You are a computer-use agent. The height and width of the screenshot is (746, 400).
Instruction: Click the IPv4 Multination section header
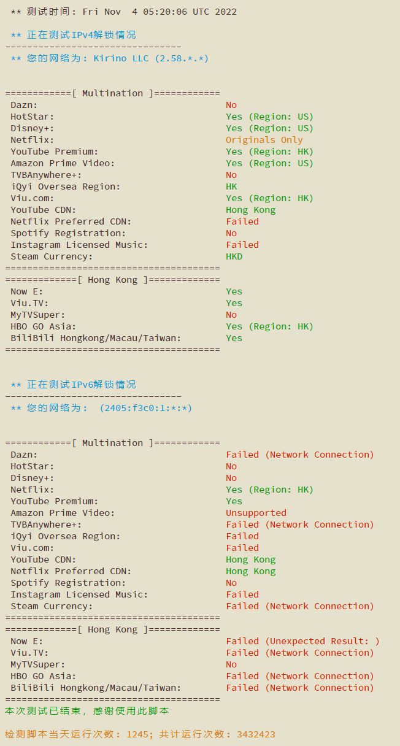113,93
